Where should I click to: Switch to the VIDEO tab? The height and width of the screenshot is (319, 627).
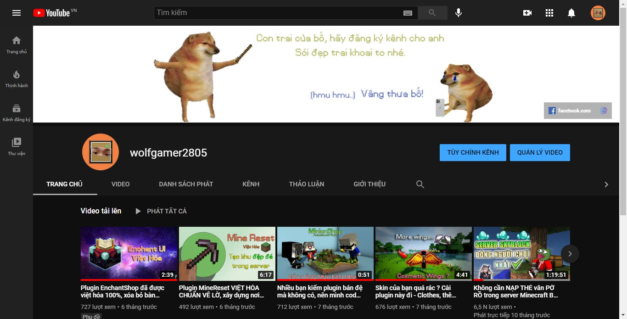pyautogui.click(x=120, y=184)
